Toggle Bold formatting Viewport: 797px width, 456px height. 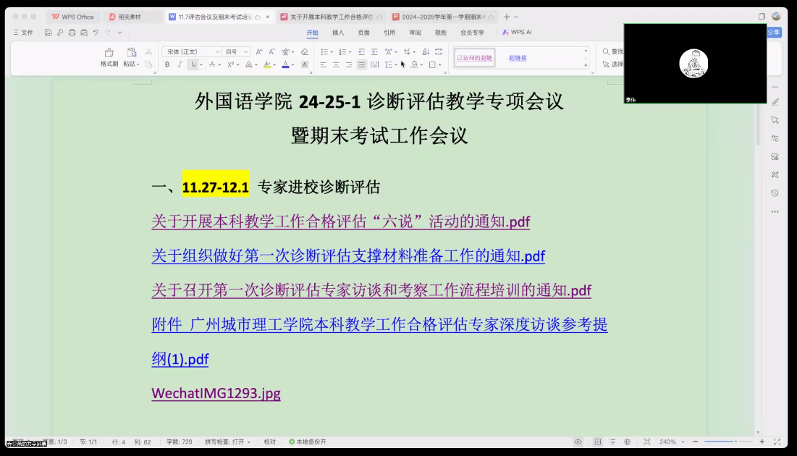point(167,64)
